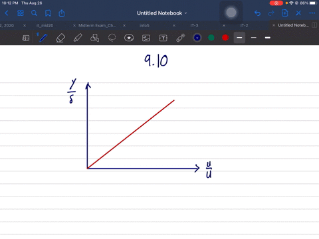Choose the Shapes tool
The width and height of the screenshot is (319, 239).
[94, 38]
